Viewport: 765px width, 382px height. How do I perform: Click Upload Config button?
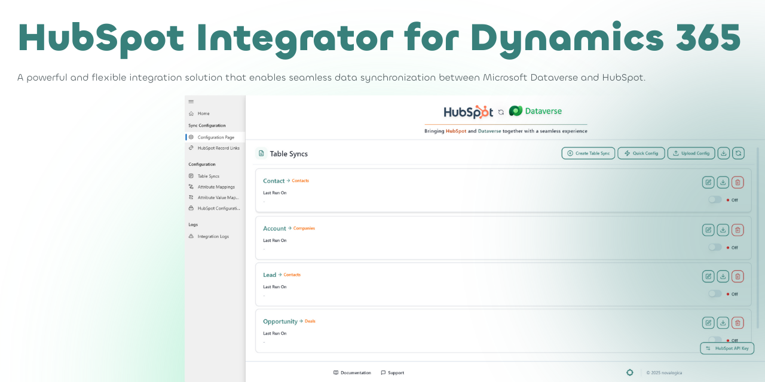pos(691,153)
